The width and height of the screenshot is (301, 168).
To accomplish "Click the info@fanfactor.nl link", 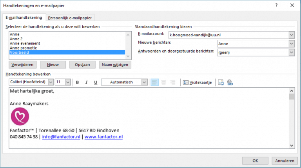I will coord(61,137).
